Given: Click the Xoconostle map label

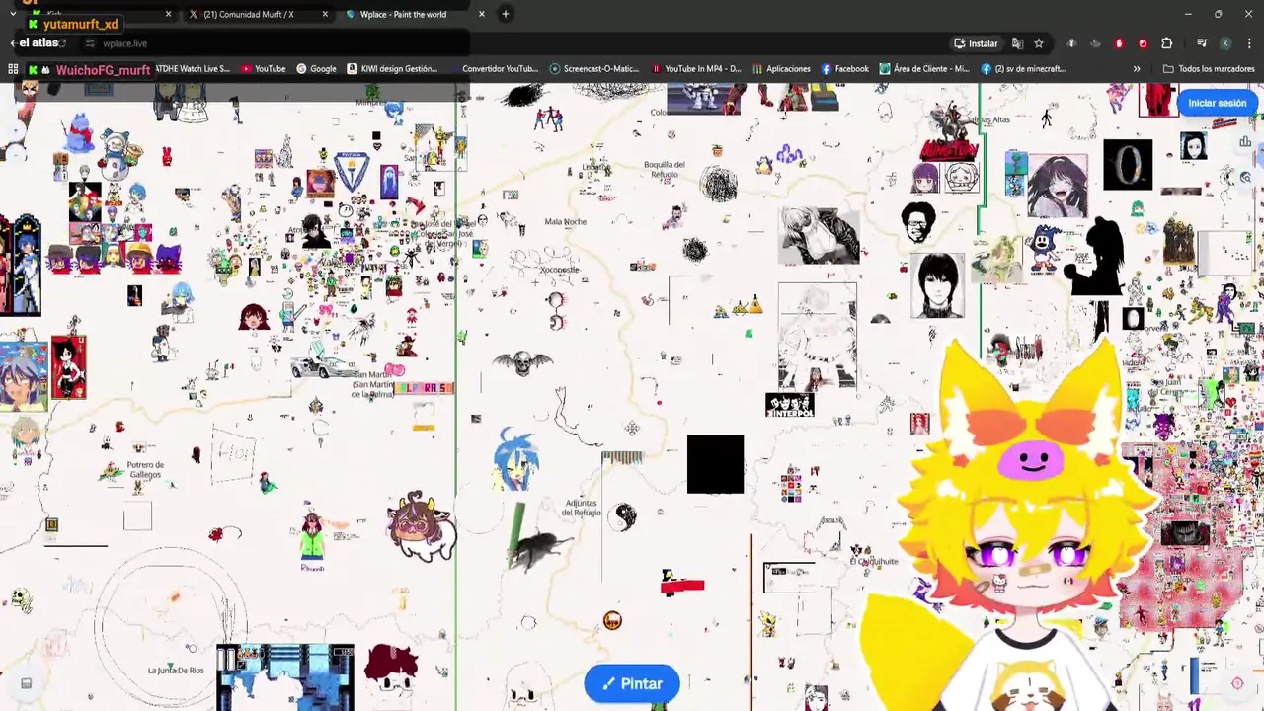Looking at the screenshot, I should click(560, 270).
